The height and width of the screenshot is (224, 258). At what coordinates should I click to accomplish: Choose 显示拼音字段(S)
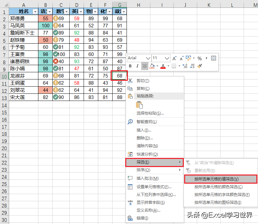coord(155,203)
